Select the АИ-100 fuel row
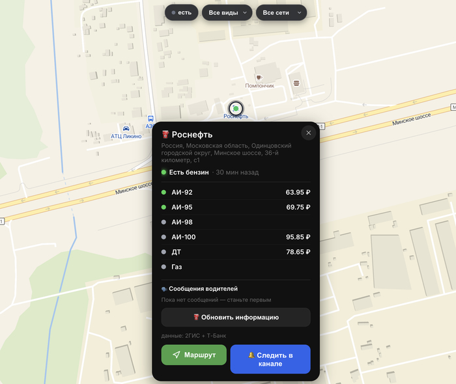This screenshot has width=456, height=384. (236, 237)
